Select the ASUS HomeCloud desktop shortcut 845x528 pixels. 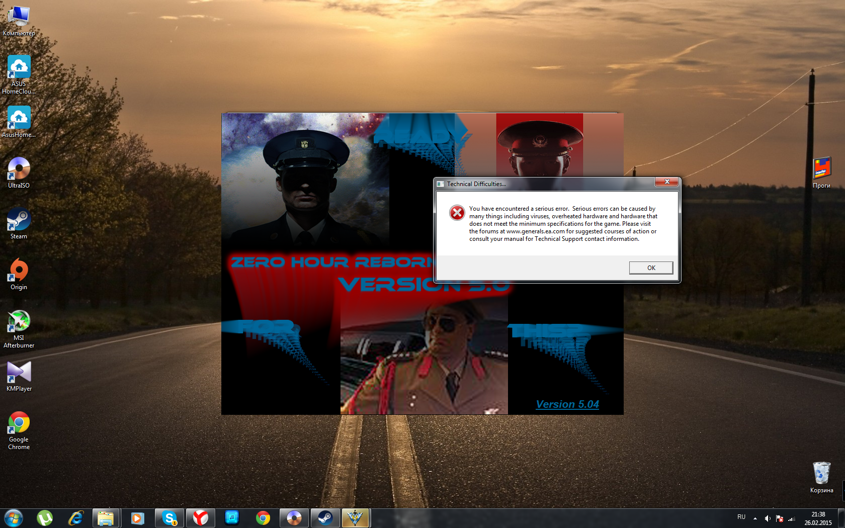point(19,74)
